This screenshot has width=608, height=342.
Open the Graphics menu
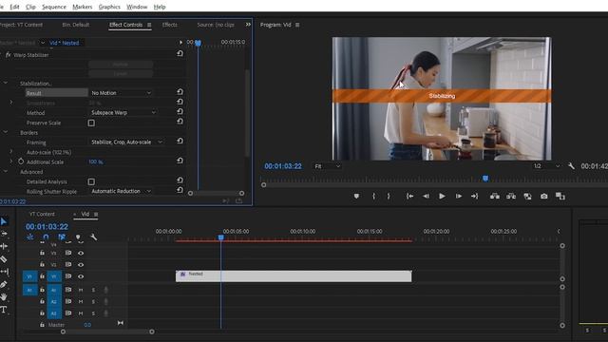pos(109,7)
